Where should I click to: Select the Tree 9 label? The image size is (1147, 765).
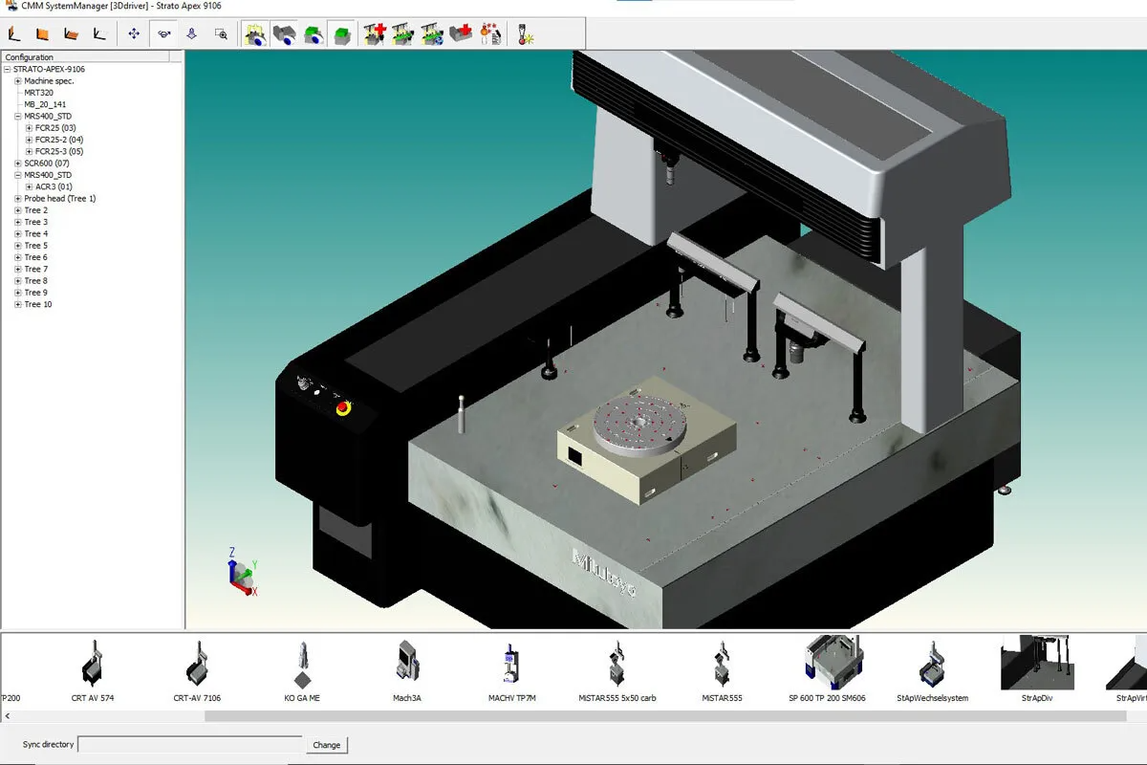coord(35,293)
